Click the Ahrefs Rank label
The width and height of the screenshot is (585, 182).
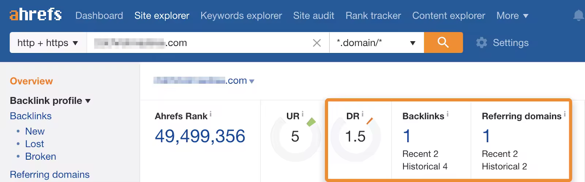click(x=181, y=116)
